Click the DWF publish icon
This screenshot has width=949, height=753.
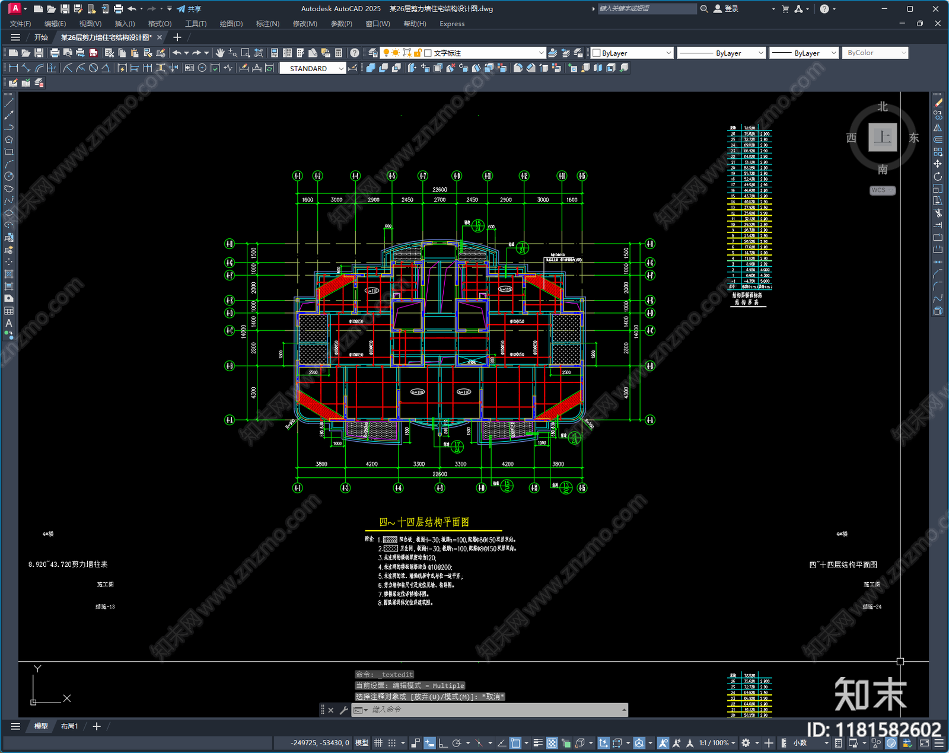[x=93, y=53]
